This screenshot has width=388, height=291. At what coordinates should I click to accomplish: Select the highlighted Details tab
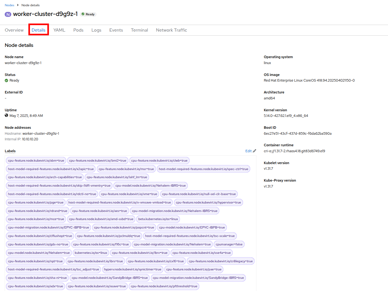(x=38, y=30)
